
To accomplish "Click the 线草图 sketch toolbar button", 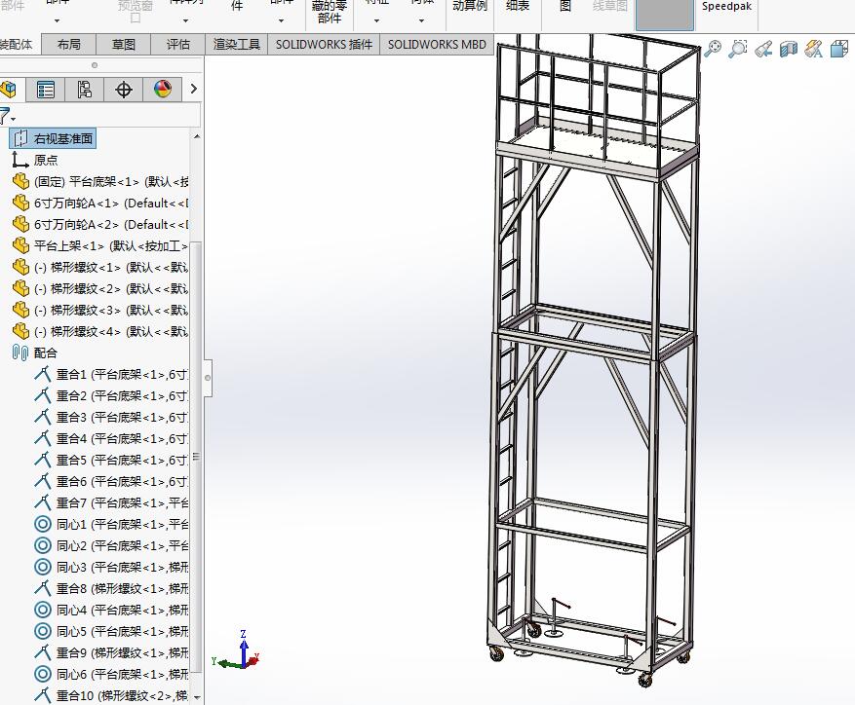I will (610, 7).
